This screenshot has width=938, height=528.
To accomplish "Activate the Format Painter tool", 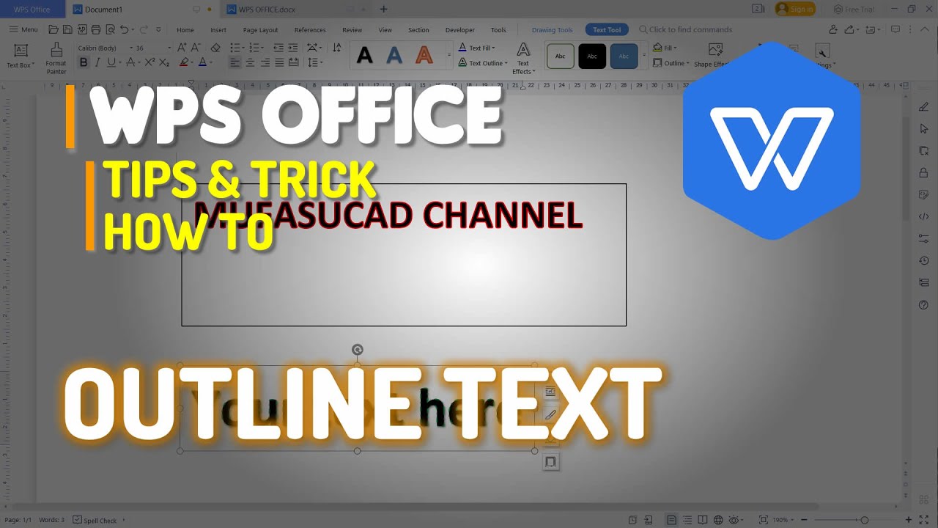I will 56,58.
